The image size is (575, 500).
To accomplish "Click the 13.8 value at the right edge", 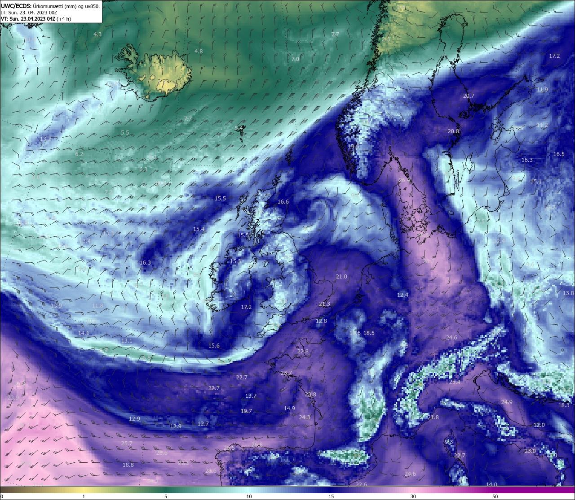I will (568, 293).
